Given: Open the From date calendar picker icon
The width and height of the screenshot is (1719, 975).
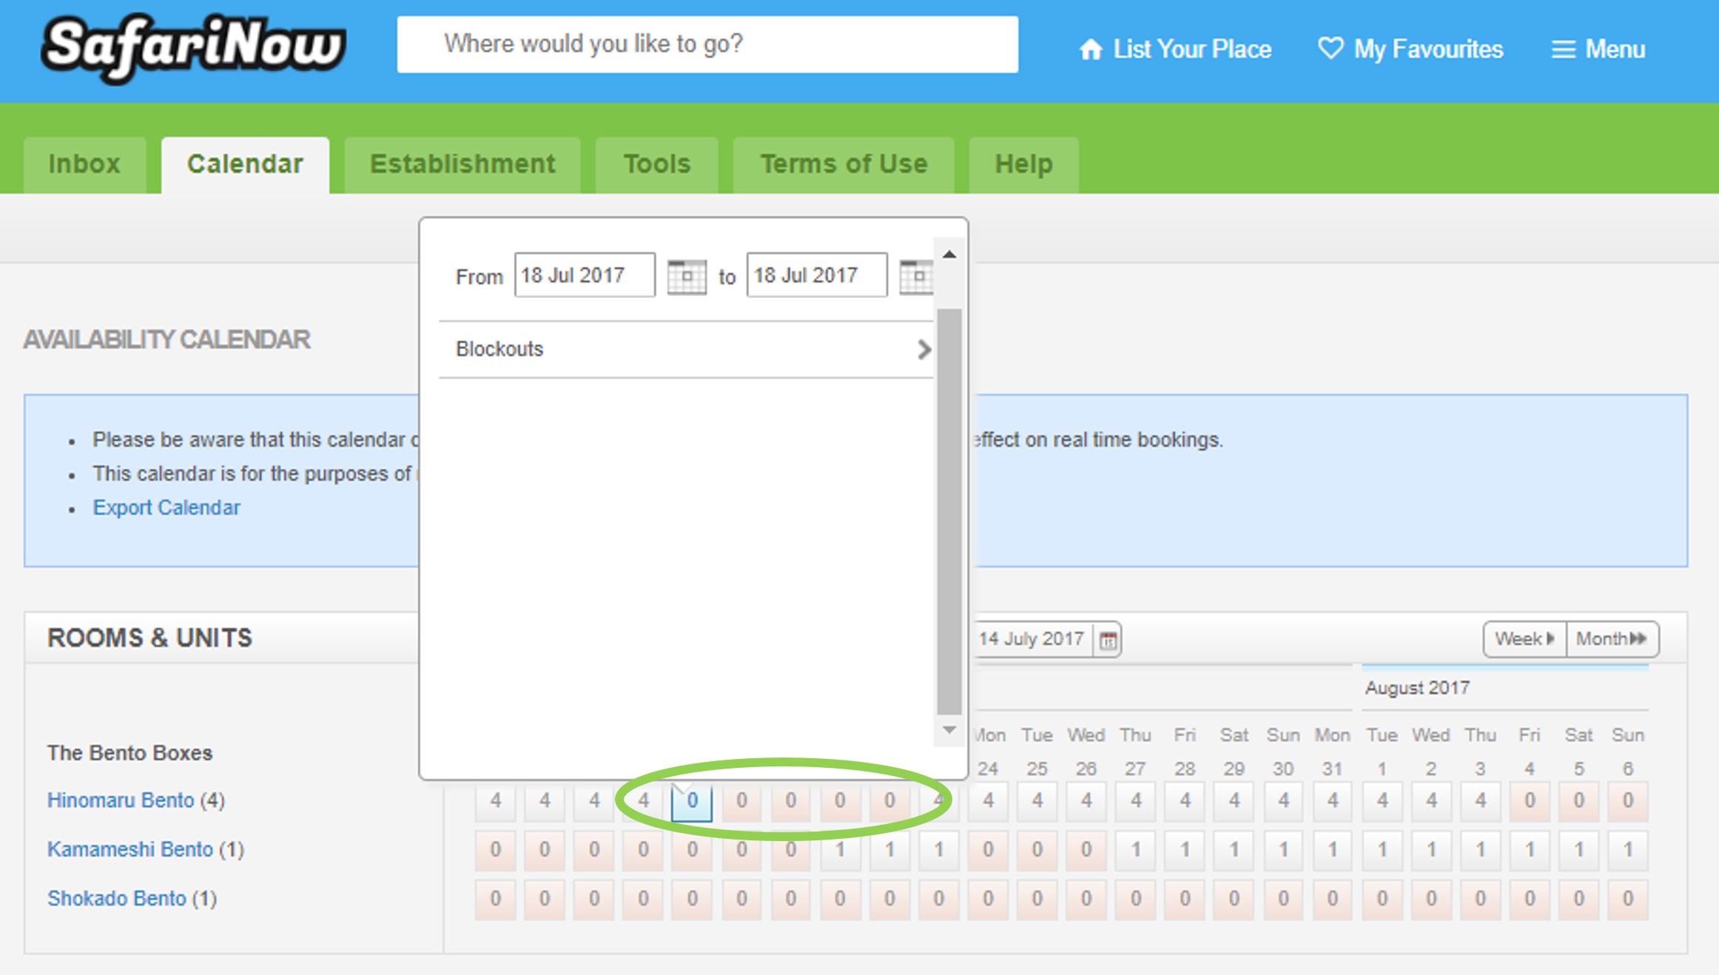Looking at the screenshot, I should click(687, 276).
